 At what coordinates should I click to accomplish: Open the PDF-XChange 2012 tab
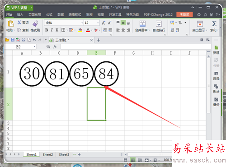[158, 14]
